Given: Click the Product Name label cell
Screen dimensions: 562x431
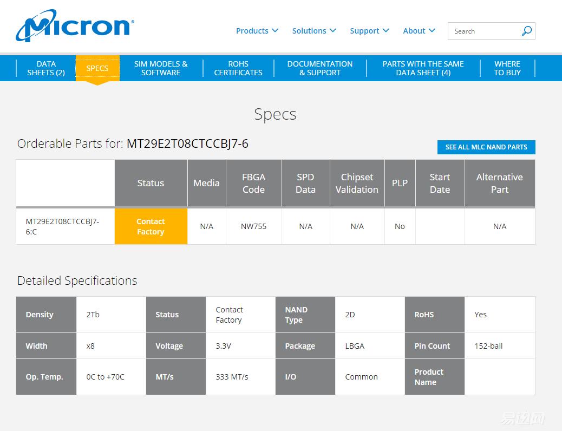Looking at the screenshot, I should tap(435, 377).
